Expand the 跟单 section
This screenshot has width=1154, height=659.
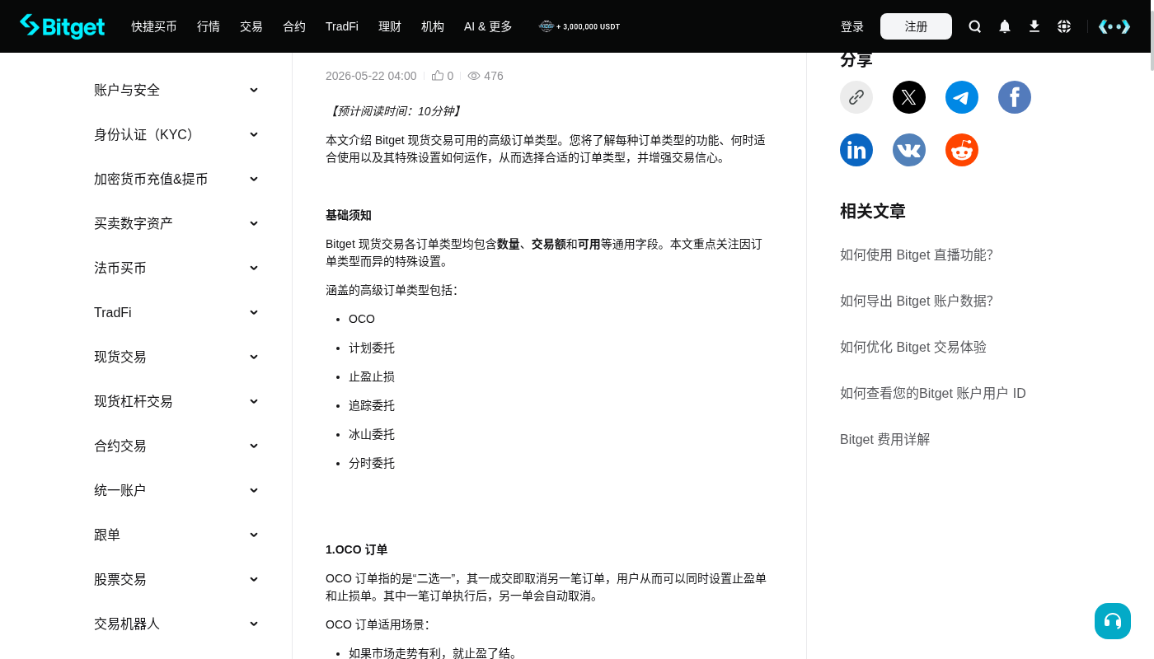point(176,535)
